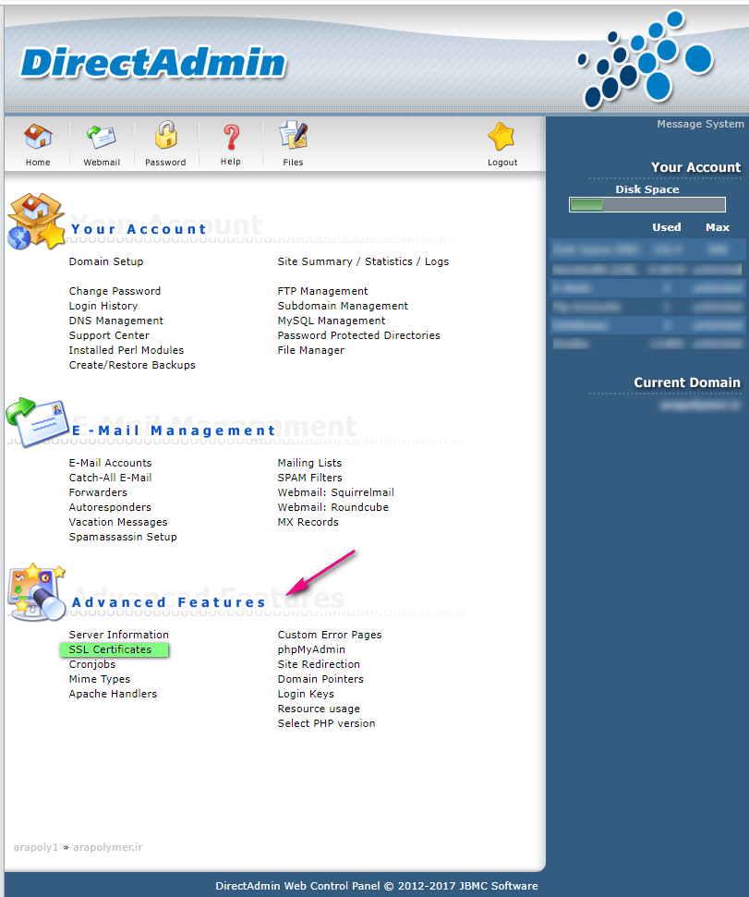This screenshot has height=897, width=749.
Task: Click the Password padlock icon
Action: tap(166, 136)
